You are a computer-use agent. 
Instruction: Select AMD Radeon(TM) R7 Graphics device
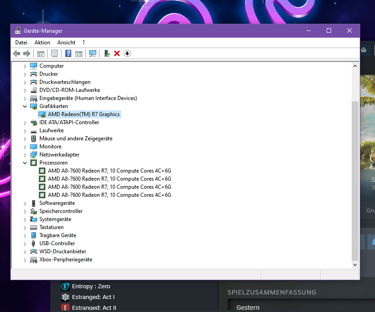pyautogui.click(x=84, y=114)
